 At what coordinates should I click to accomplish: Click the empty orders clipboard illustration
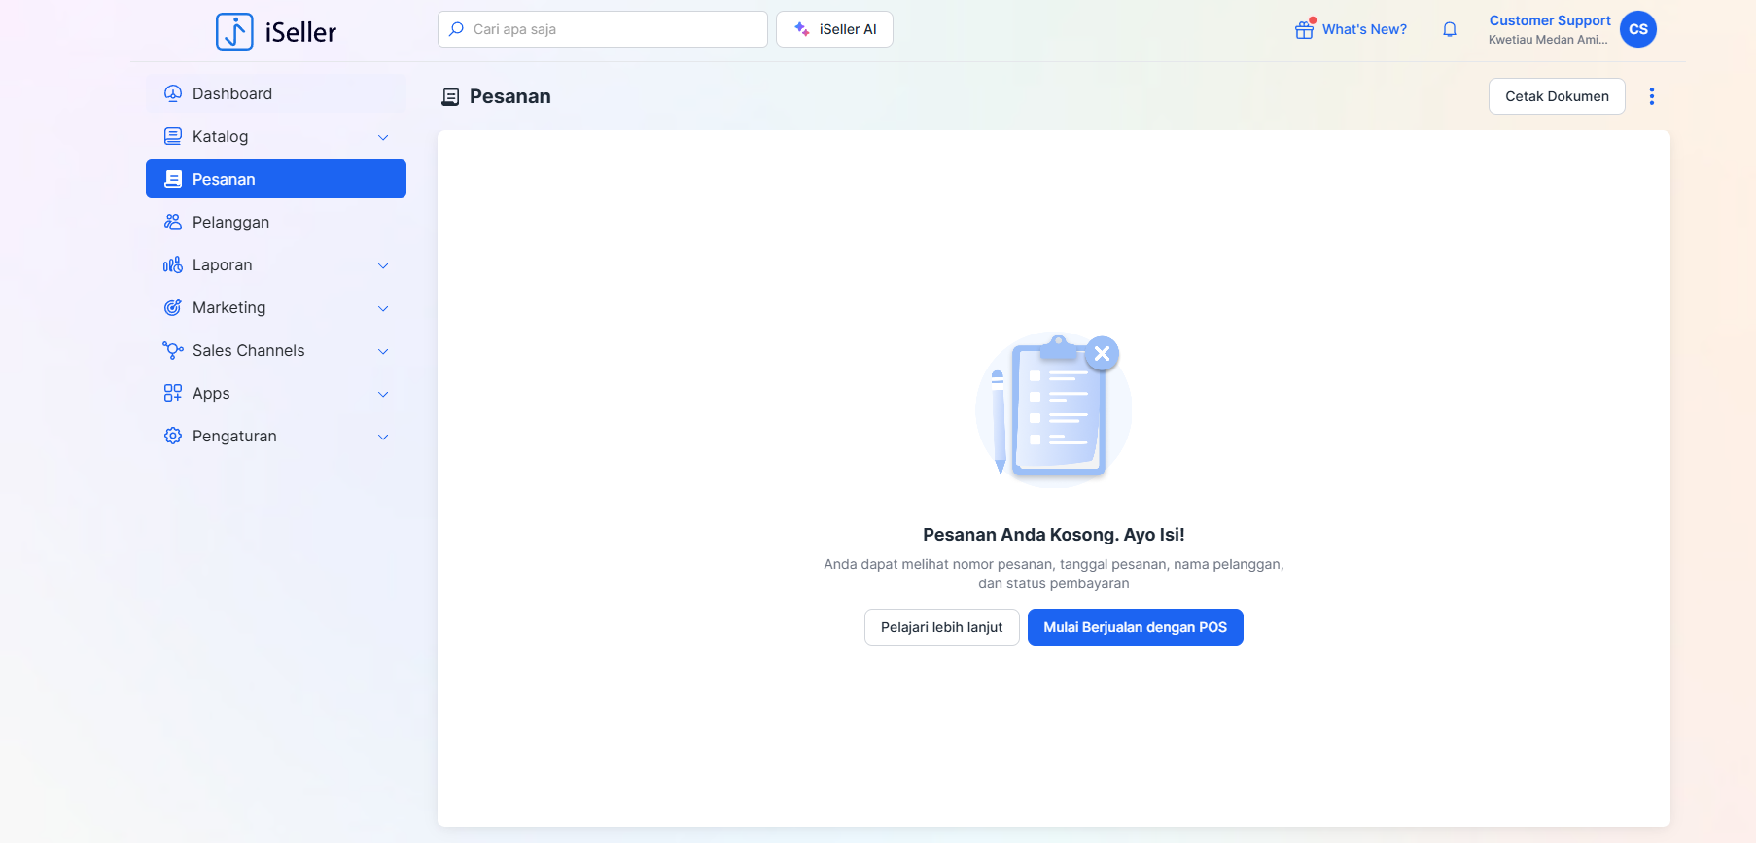(1053, 408)
